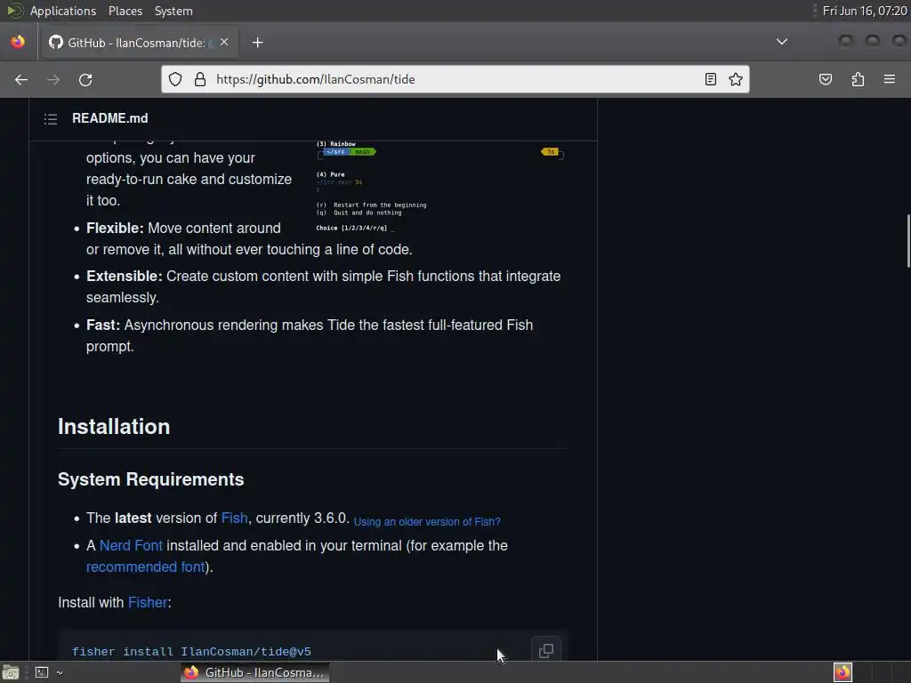Close the GitHub IlanCosman/tide tab
The image size is (911, 683).
(224, 42)
